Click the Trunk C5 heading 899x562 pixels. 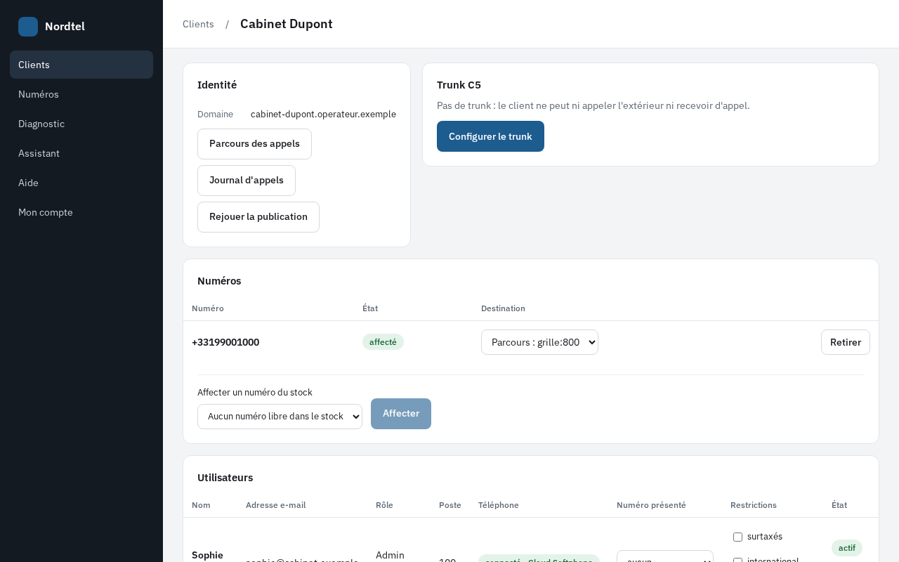coord(459,85)
